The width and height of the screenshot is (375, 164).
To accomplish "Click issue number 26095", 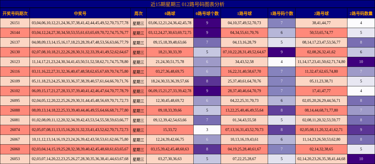I will tap(15, 101).
